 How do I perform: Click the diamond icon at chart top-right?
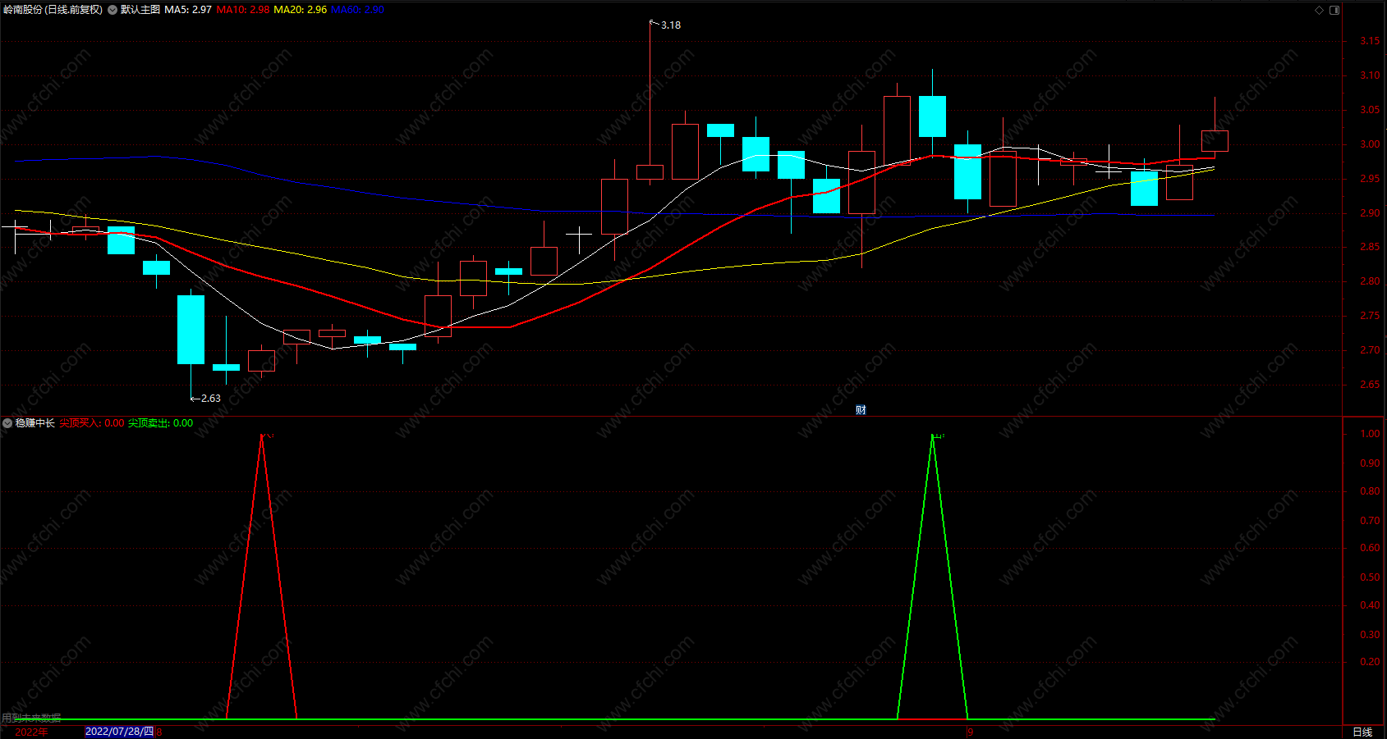pos(1320,10)
